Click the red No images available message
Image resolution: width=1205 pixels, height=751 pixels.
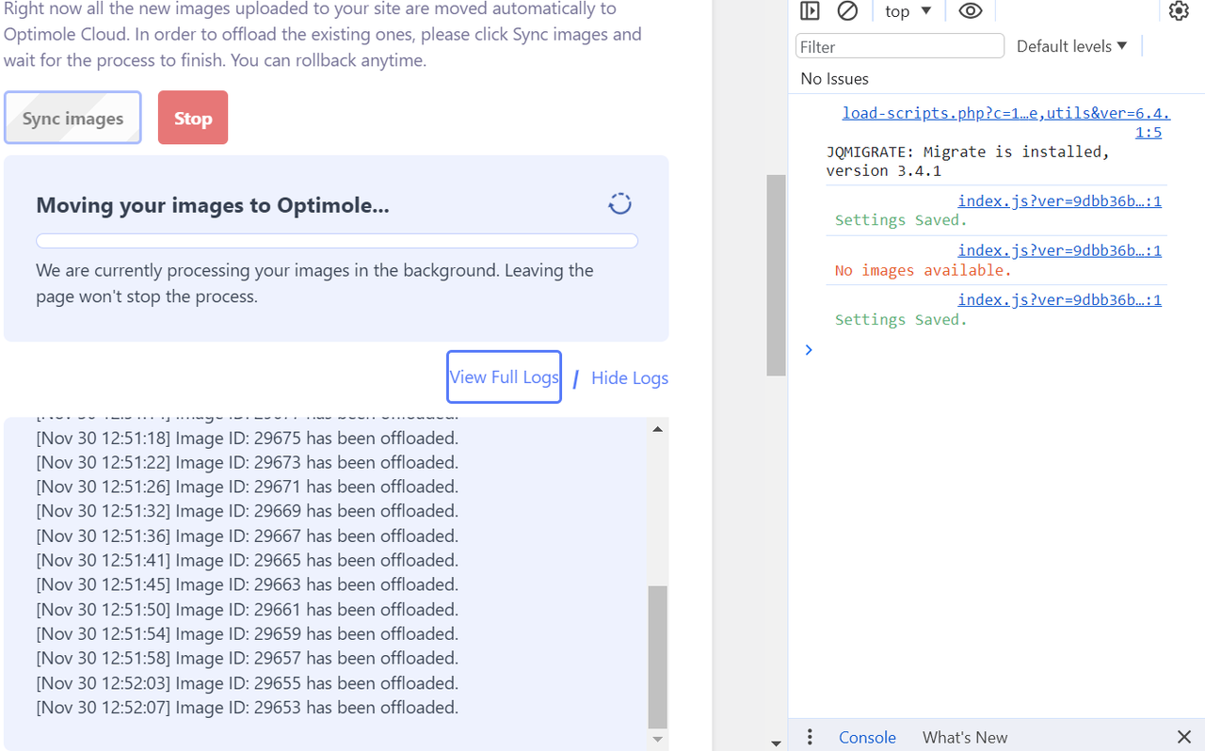[923, 270]
